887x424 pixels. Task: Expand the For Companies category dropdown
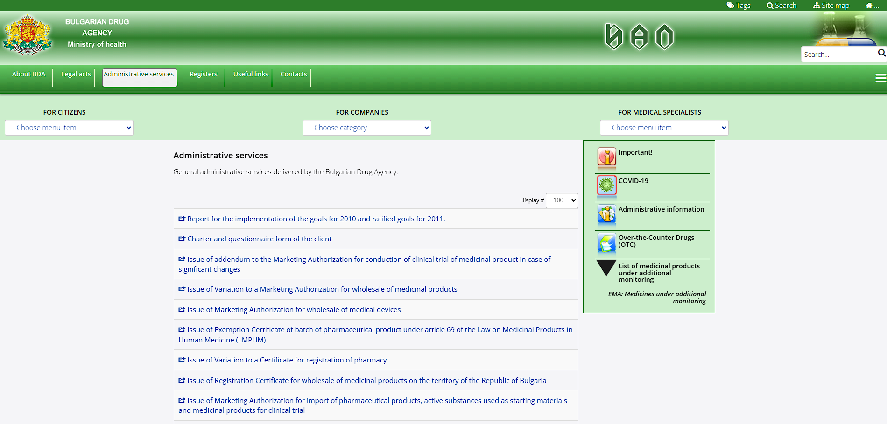[x=366, y=128]
